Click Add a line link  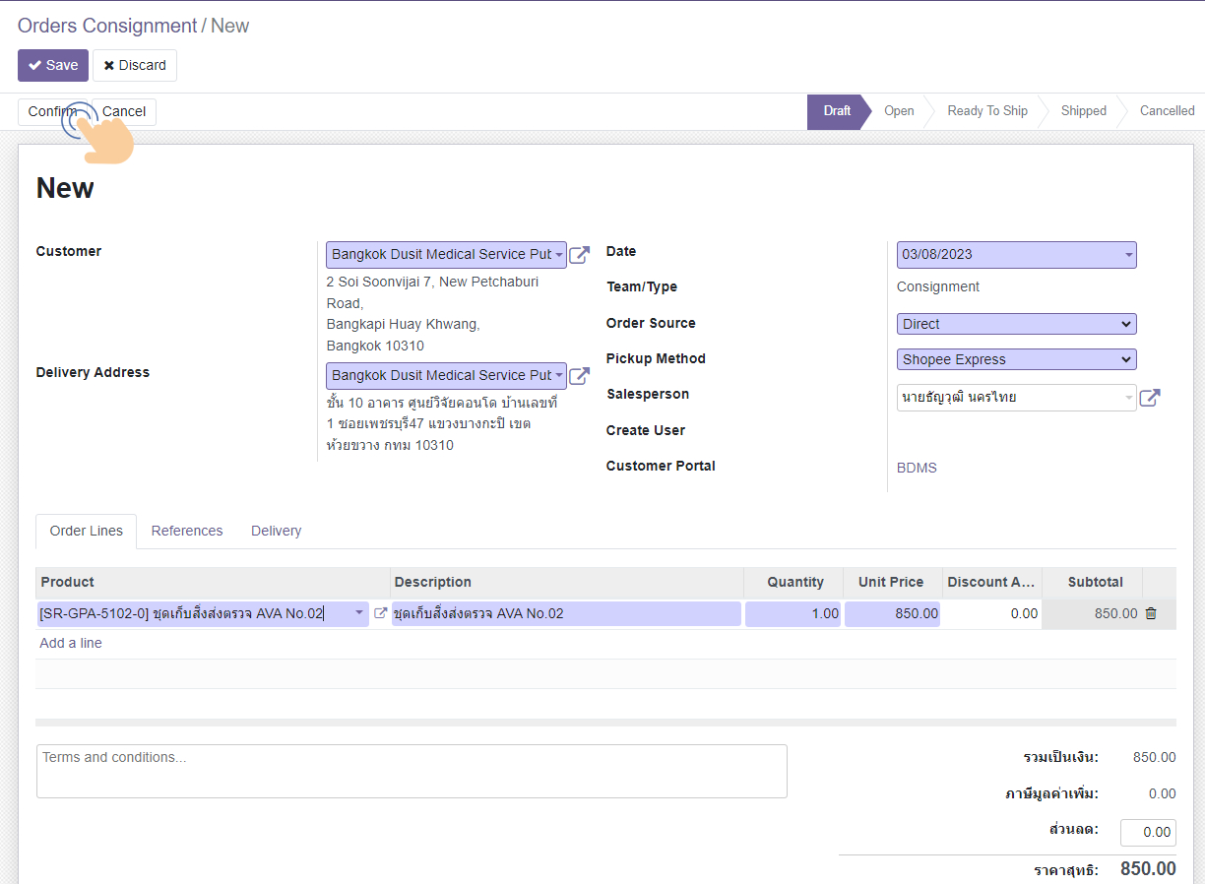(x=71, y=643)
